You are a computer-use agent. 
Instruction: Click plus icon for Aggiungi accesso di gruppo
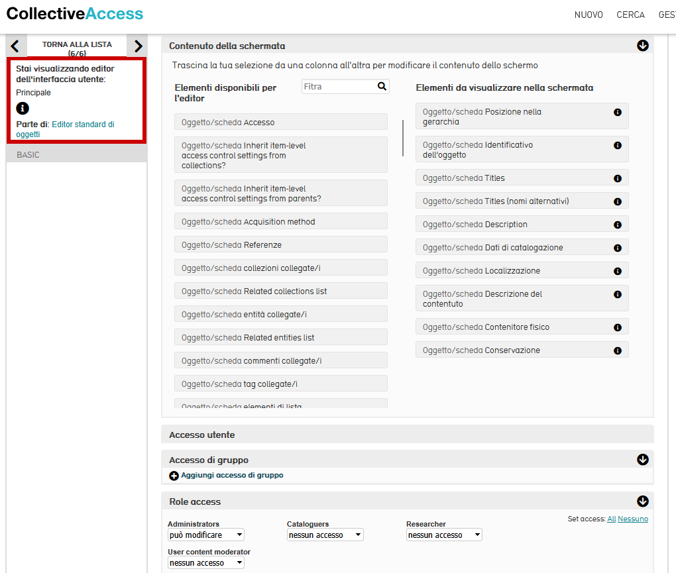(174, 476)
